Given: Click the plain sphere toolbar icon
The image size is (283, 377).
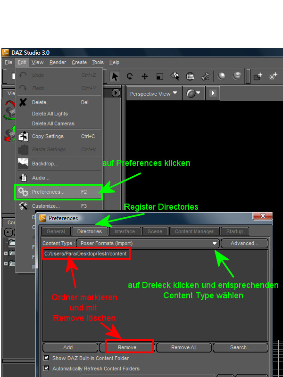Looking at the screenshot, I should tap(221, 76).
